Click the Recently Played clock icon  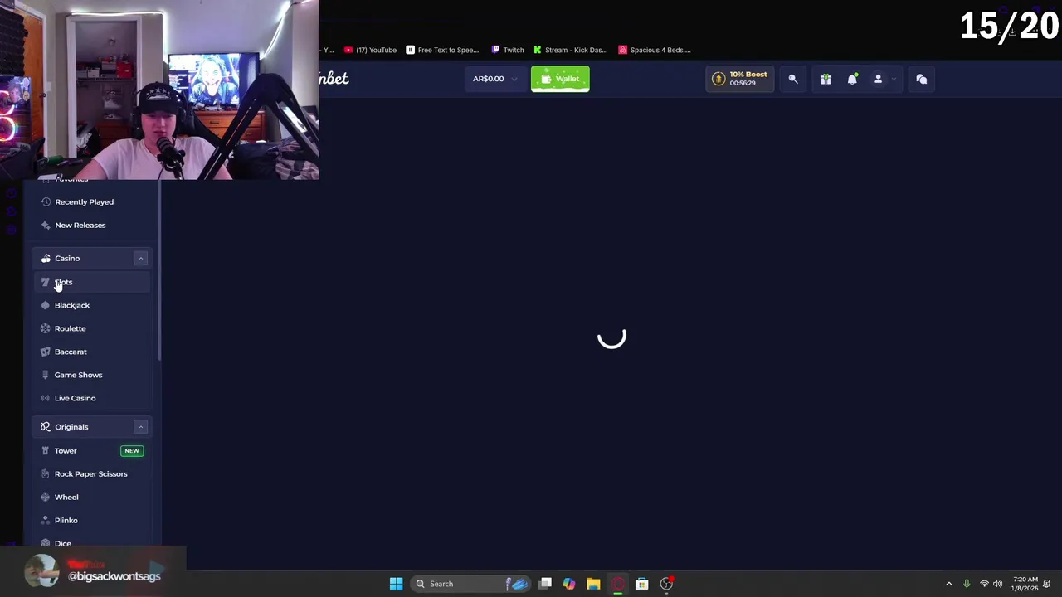tap(46, 201)
